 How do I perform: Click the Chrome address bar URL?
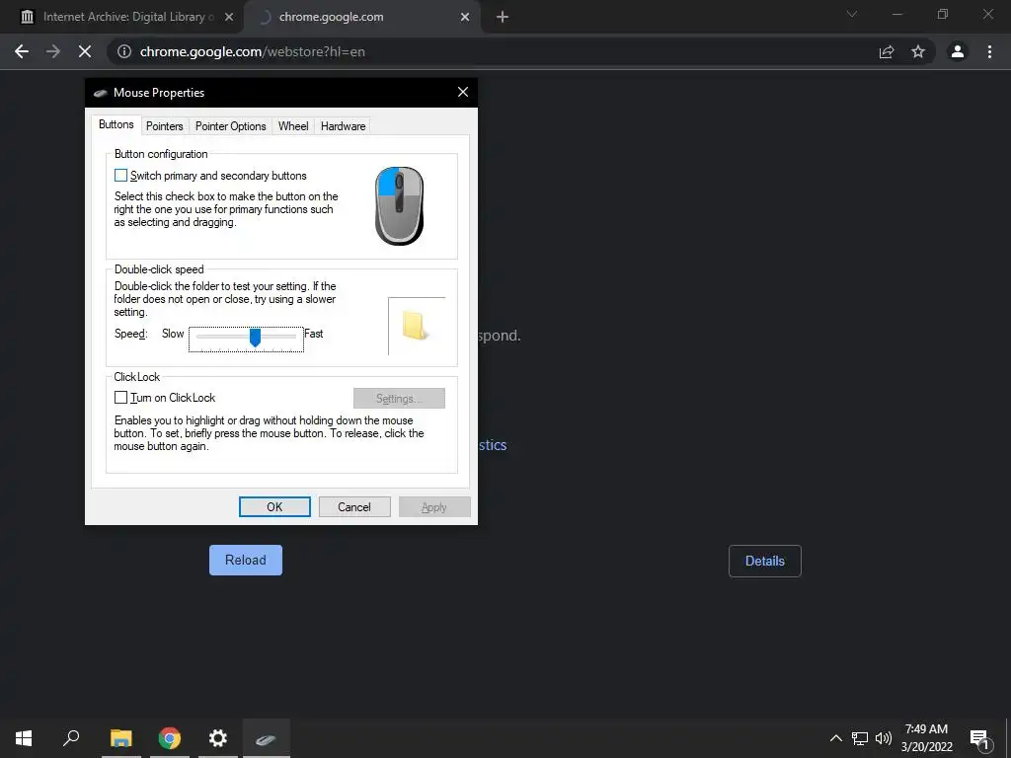tap(252, 51)
